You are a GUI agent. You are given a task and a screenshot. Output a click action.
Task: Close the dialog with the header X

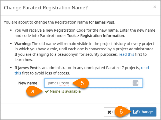pos(155,7)
